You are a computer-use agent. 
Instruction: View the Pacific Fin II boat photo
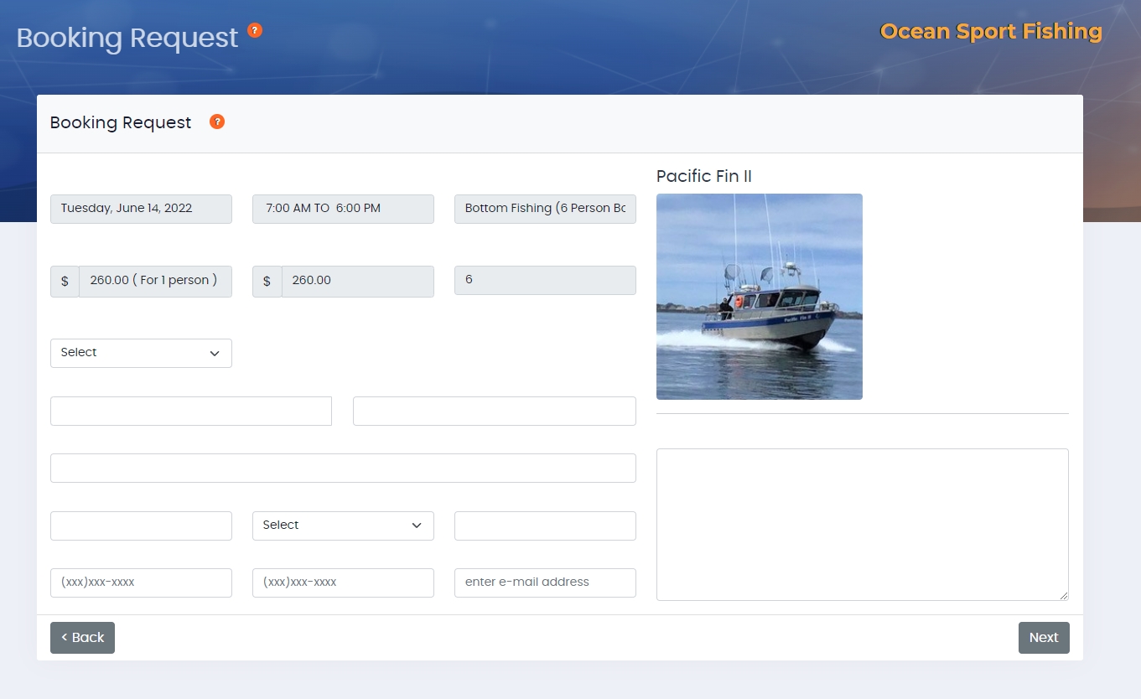coord(759,296)
